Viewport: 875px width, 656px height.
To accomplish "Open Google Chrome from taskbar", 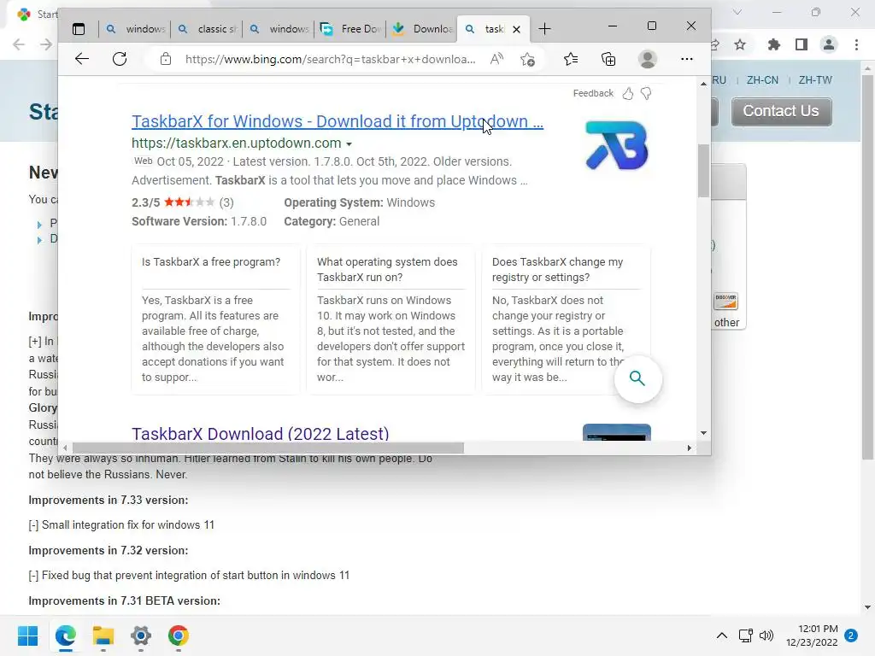I will [178, 635].
